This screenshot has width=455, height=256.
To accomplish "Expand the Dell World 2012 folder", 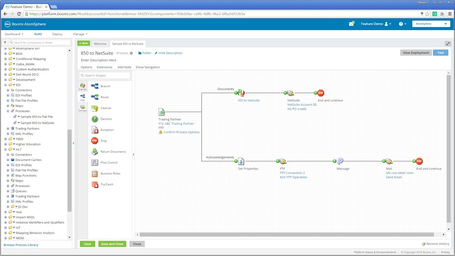I will pos(5,74).
